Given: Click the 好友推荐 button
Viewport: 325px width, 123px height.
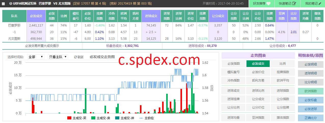Looking at the screenshot, I should click(x=262, y=4).
